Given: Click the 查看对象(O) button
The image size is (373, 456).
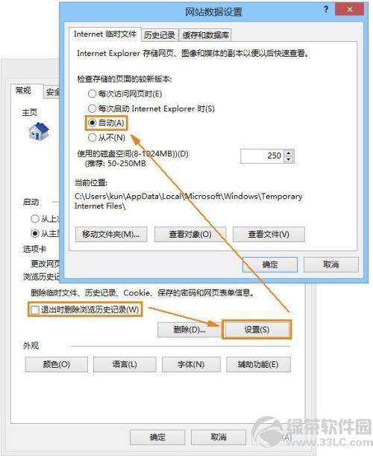Looking at the screenshot, I should coord(190,235).
